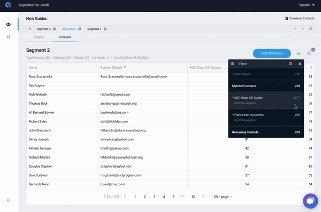Clear filters with the trash icon
The image size is (321, 212).
tap(291, 64)
